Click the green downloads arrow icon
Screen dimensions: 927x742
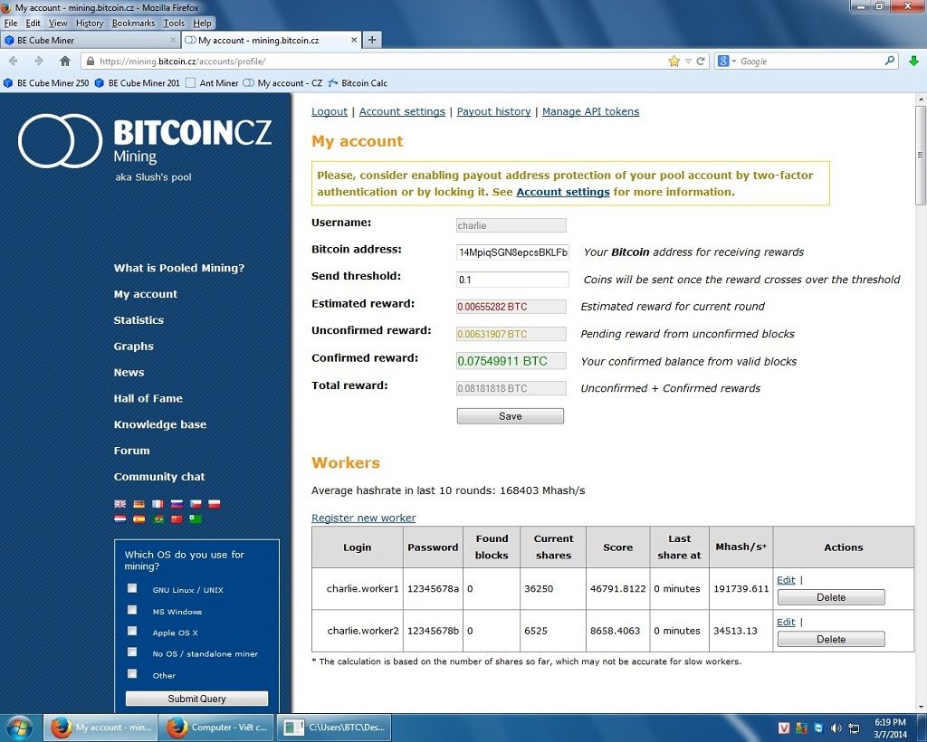pyautogui.click(x=913, y=62)
